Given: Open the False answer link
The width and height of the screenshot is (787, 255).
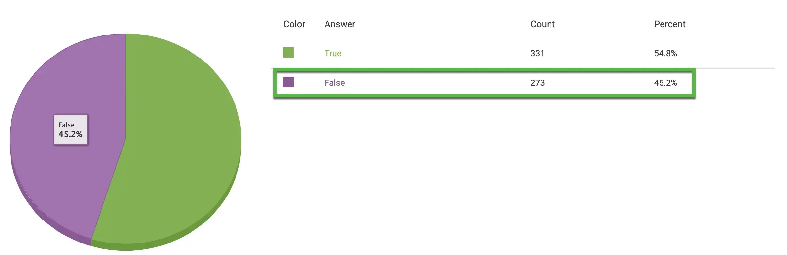Looking at the screenshot, I should 334,83.
